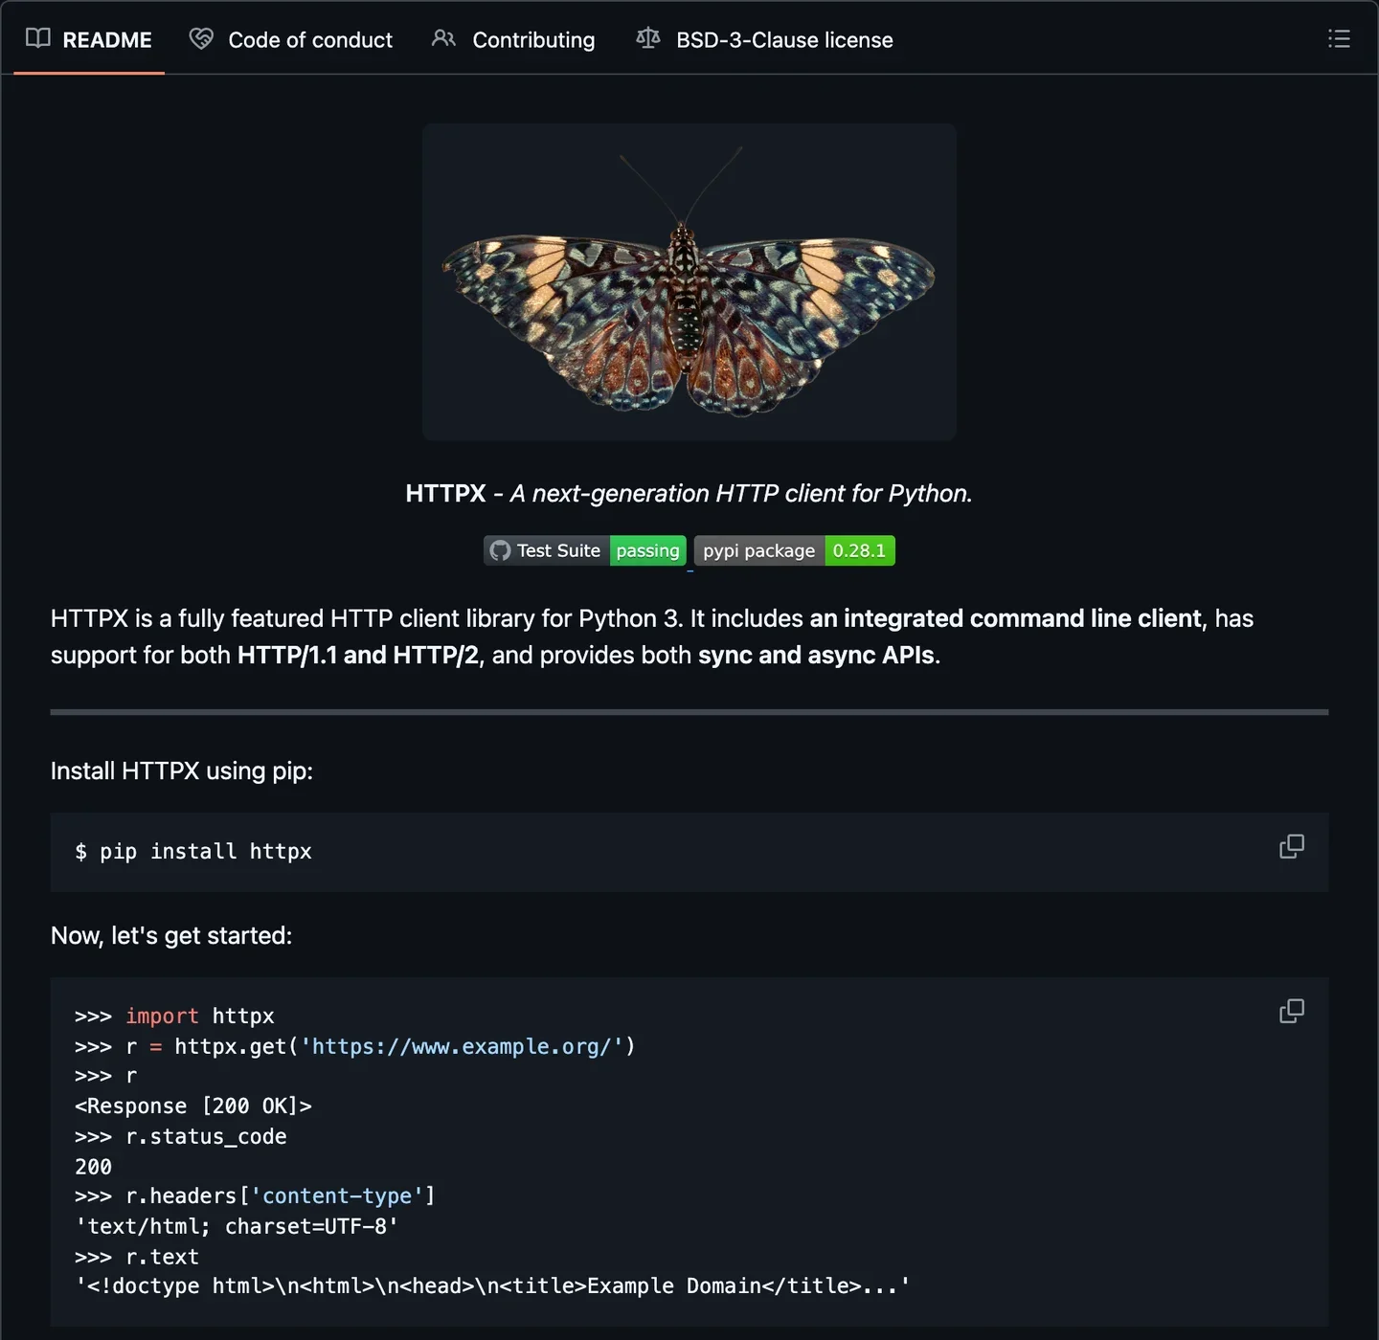Image resolution: width=1379 pixels, height=1340 pixels.
Task: Click the bold HTTPX title text
Action: (445, 494)
